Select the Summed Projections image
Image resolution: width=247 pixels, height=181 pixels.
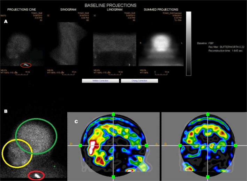tap(161, 49)
